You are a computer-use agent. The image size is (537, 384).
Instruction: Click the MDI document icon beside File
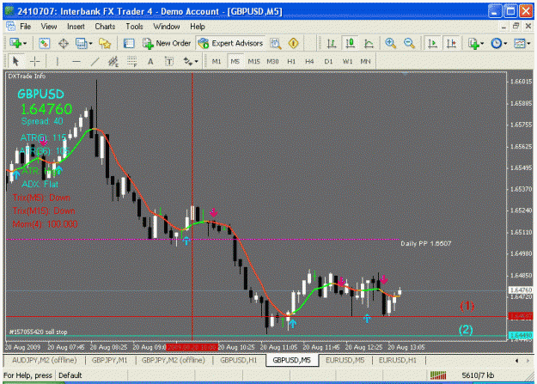tap(10, 26)
